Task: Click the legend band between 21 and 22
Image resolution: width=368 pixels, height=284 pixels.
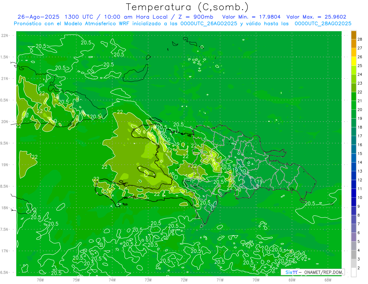Action: tap(354, 97)
